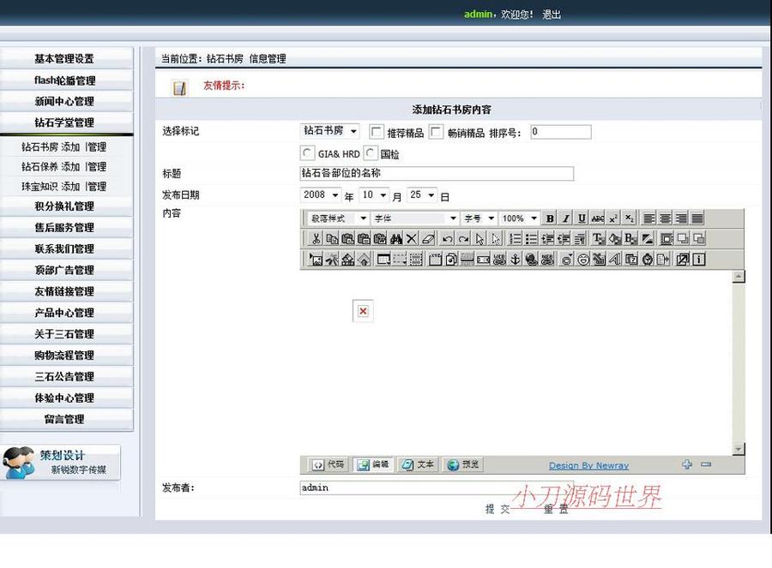Click the anchor icon in toolbar
This screenshot has width=772, height=568.
tap(516, 259)
